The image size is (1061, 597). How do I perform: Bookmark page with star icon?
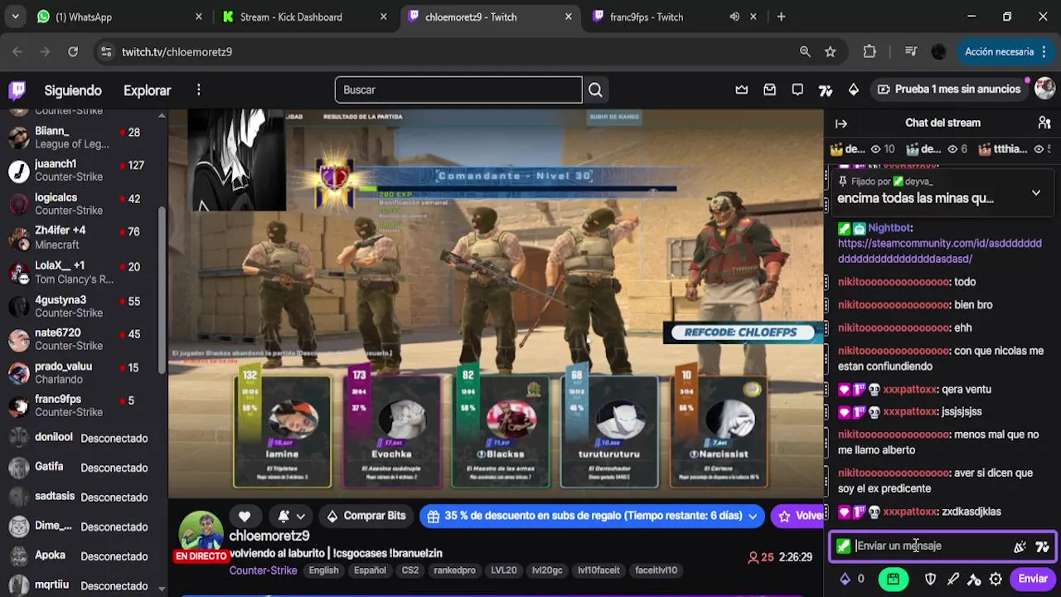[830, 51]
